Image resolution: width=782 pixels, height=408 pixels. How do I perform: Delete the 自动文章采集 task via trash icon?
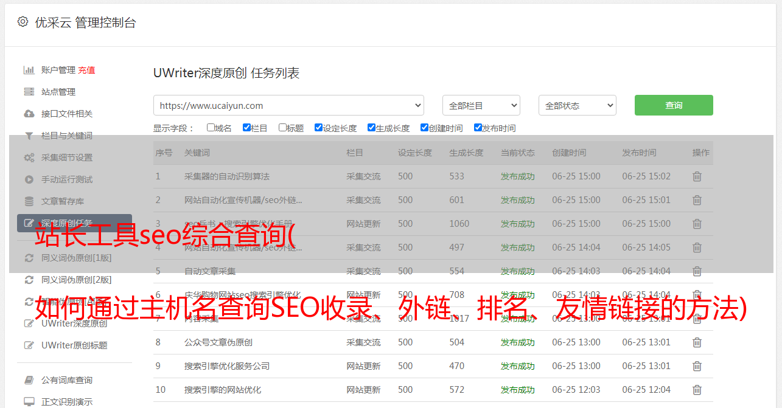point(697,271)
